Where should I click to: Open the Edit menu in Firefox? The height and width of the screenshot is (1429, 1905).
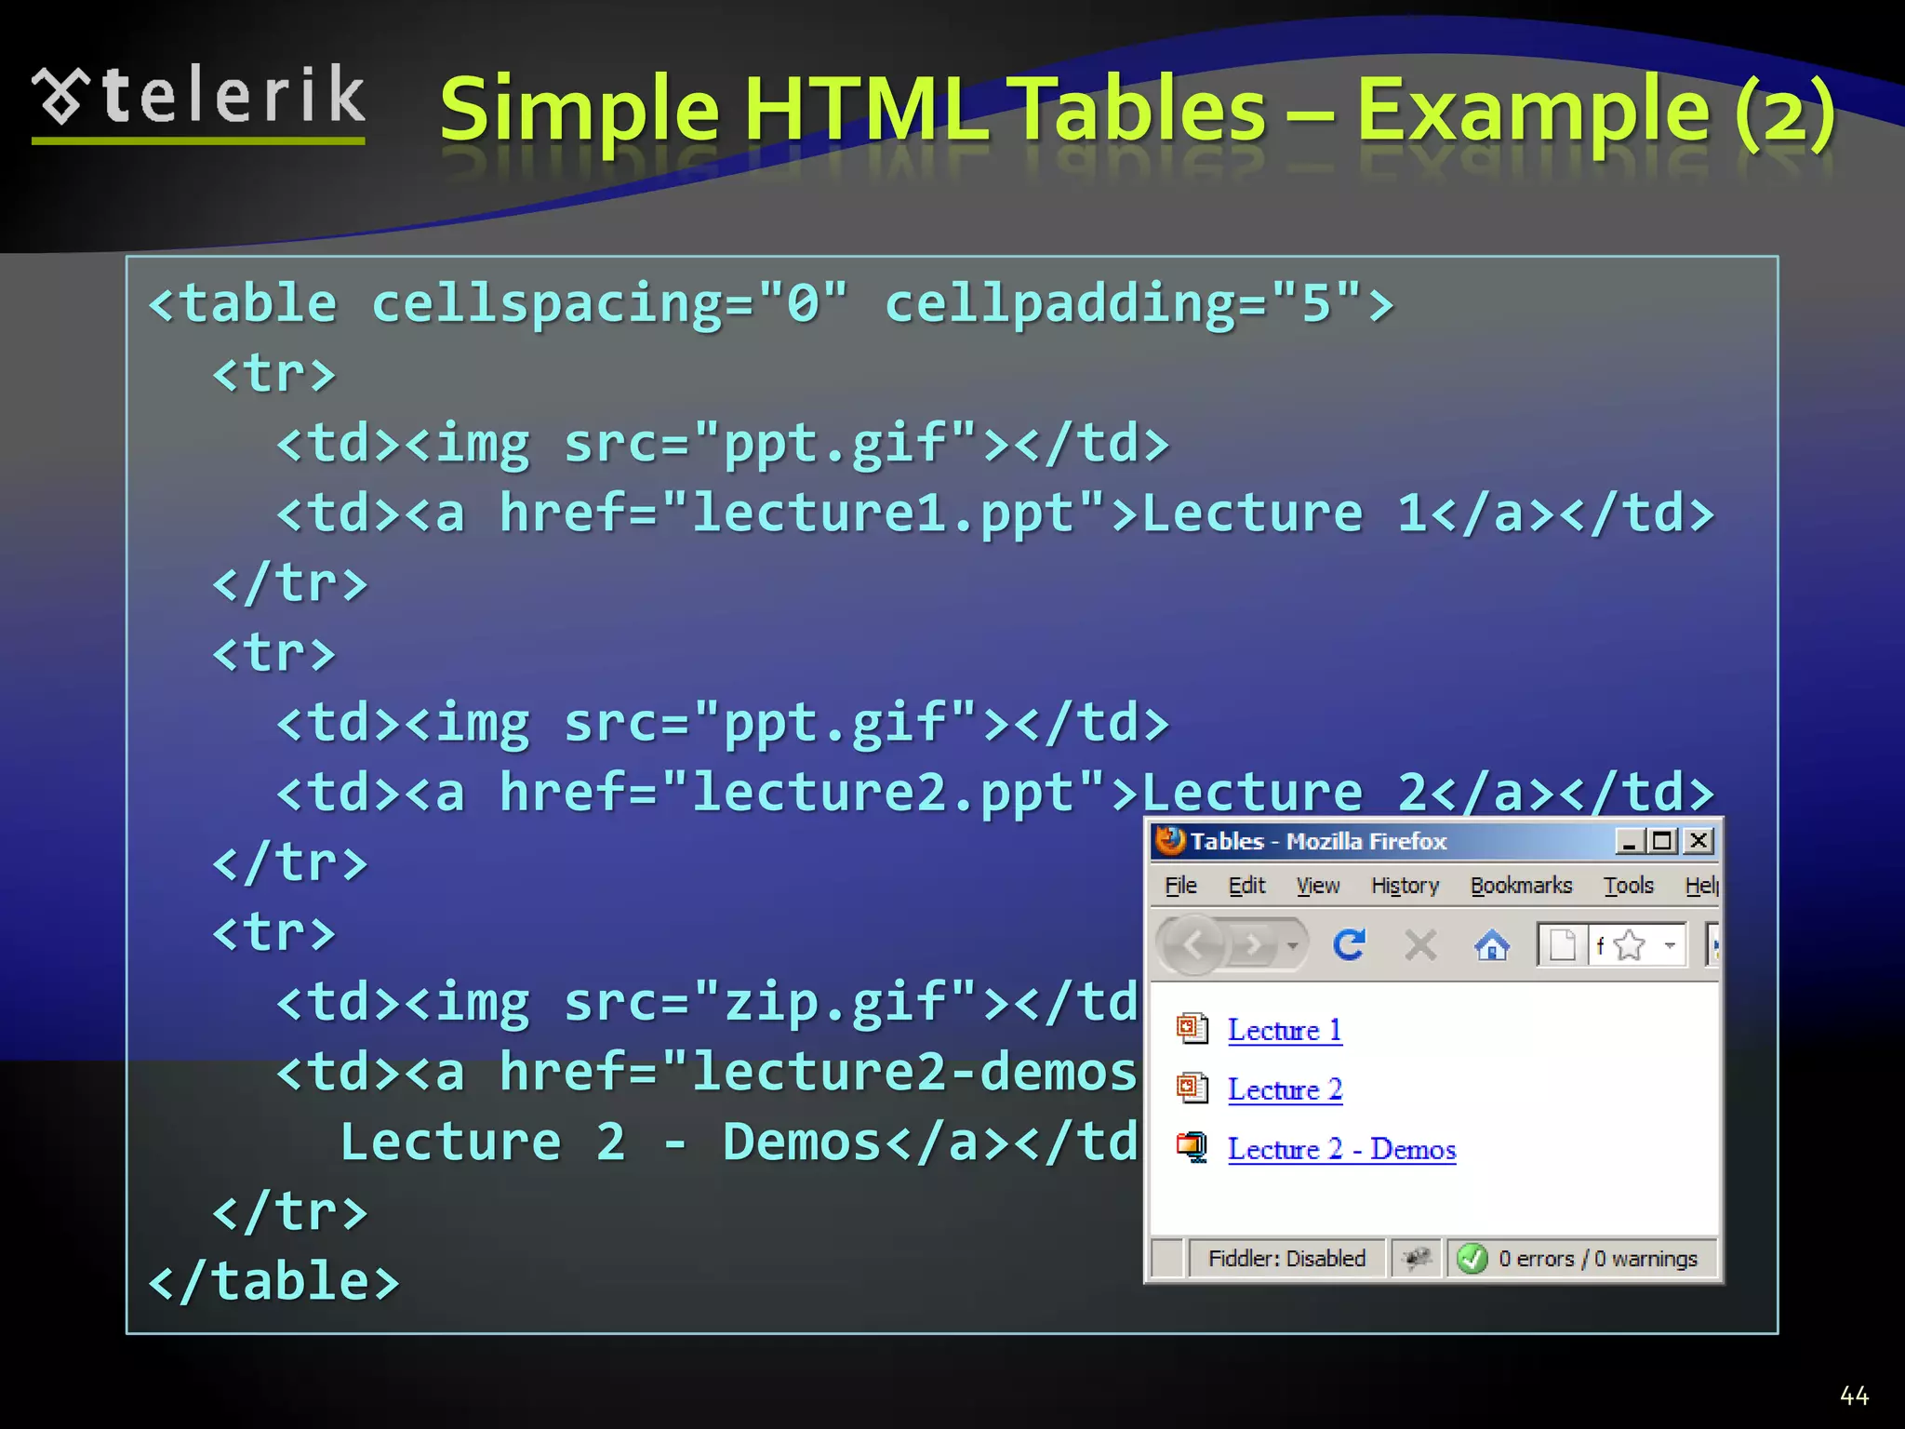pyautogui.click(x=1246, y=886)
